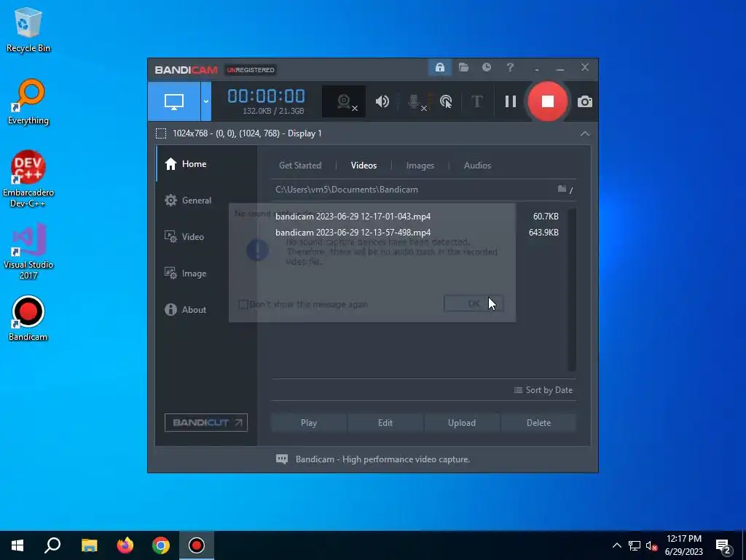Open Firefox from the taskbar
The height and width of the screenshot is (560, 746).
click(125, 545)
